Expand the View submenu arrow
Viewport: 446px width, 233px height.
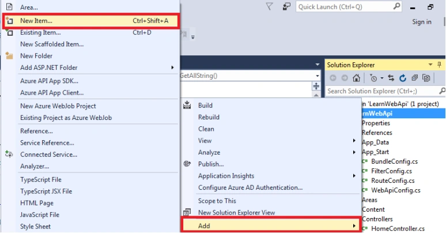354,140
